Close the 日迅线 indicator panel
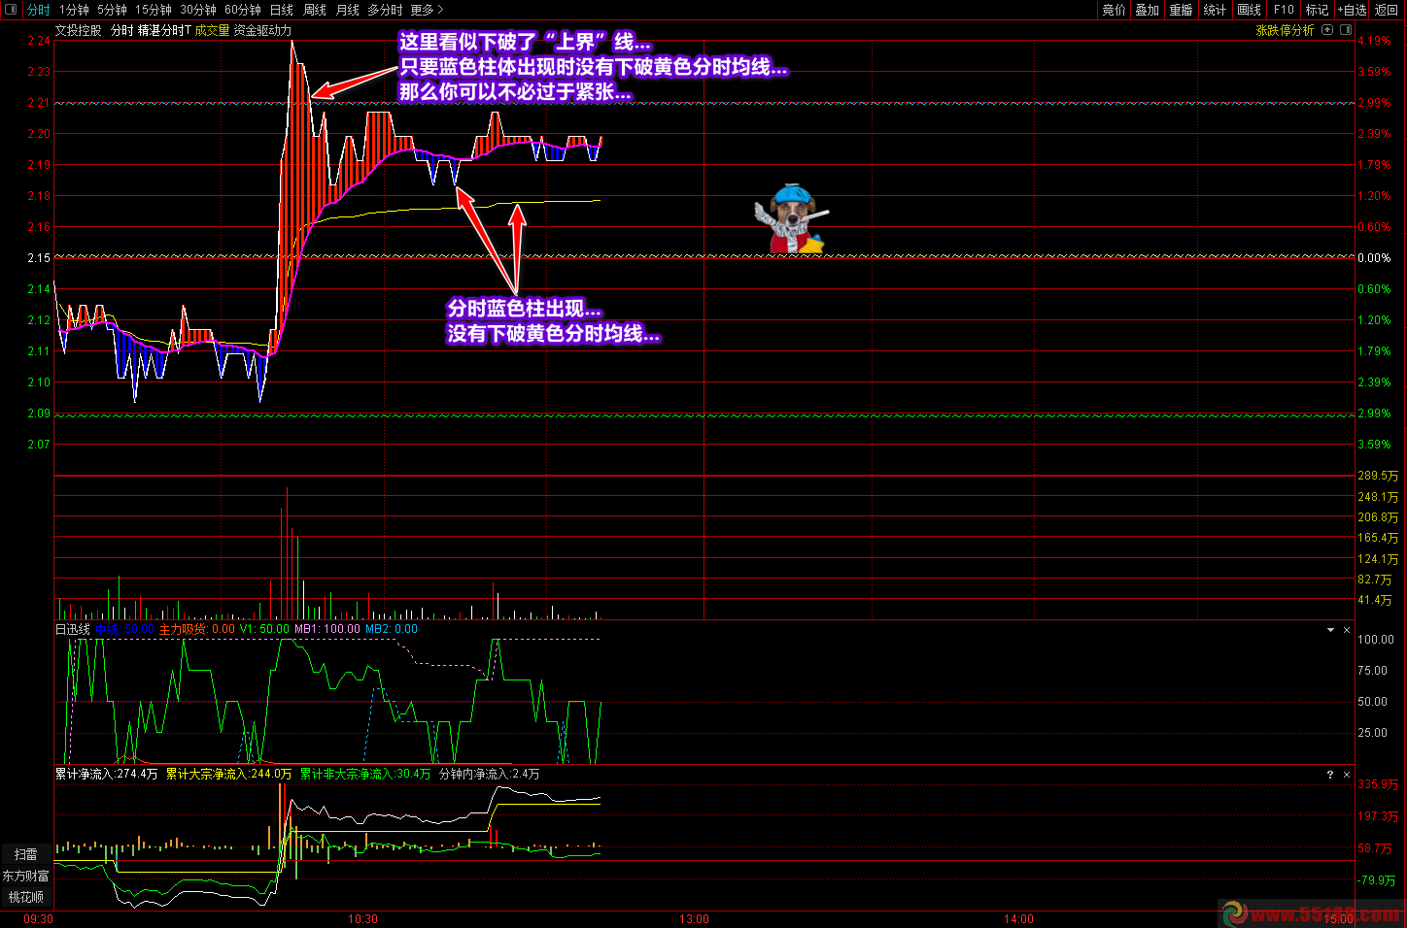The image size is (1407, 928). [1347, 630]
